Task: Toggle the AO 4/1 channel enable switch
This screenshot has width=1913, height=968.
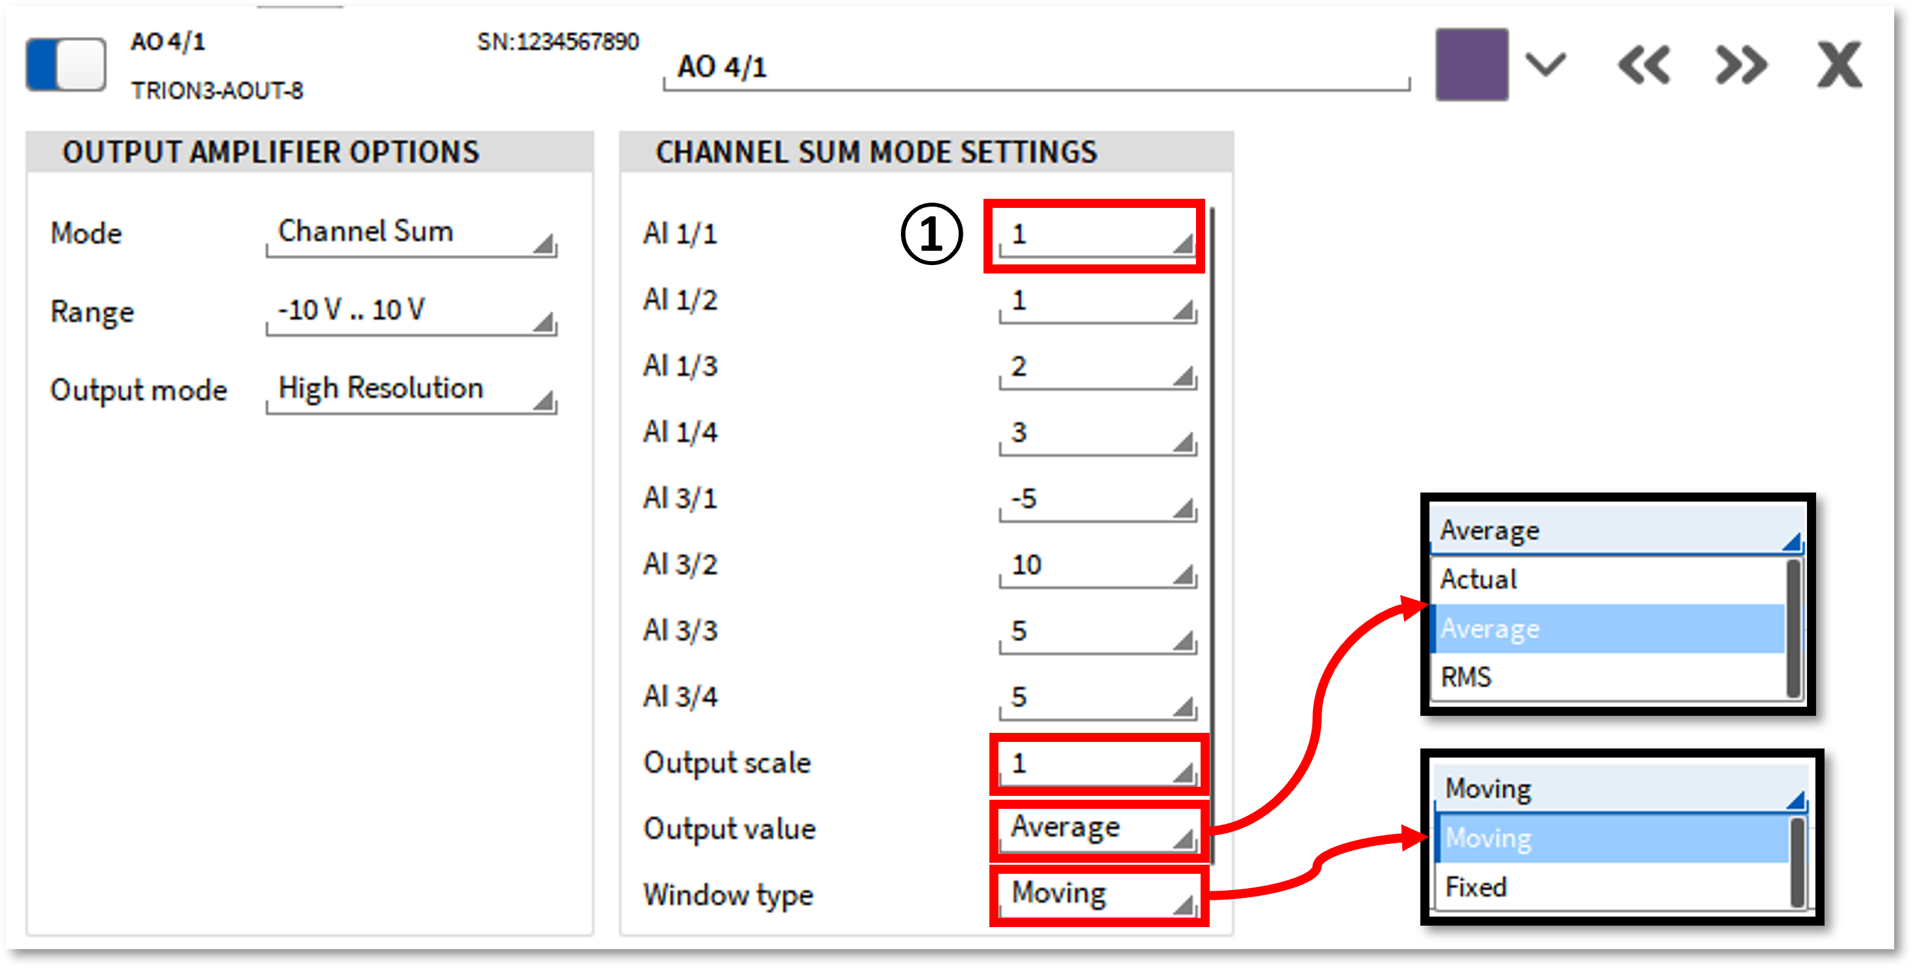Action: tap(66, 64)
